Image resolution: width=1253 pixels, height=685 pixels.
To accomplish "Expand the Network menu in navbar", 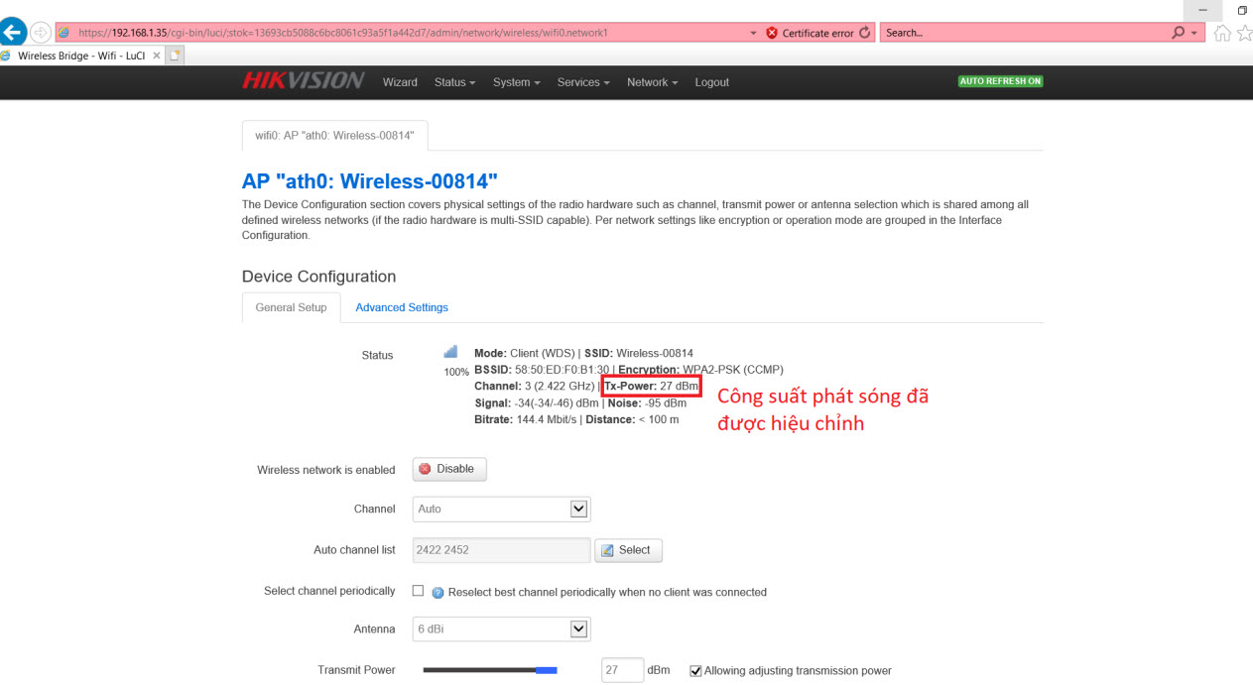I will [x=652, y=82].
